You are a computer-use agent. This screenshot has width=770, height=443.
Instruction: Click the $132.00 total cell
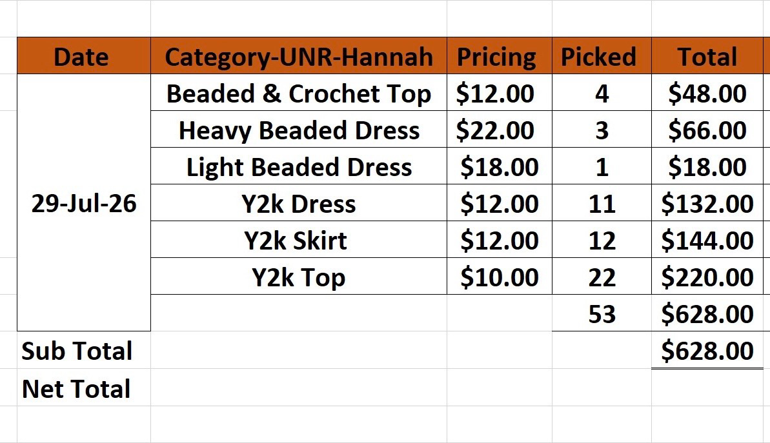pyautogui.click(x=707, y=203)
